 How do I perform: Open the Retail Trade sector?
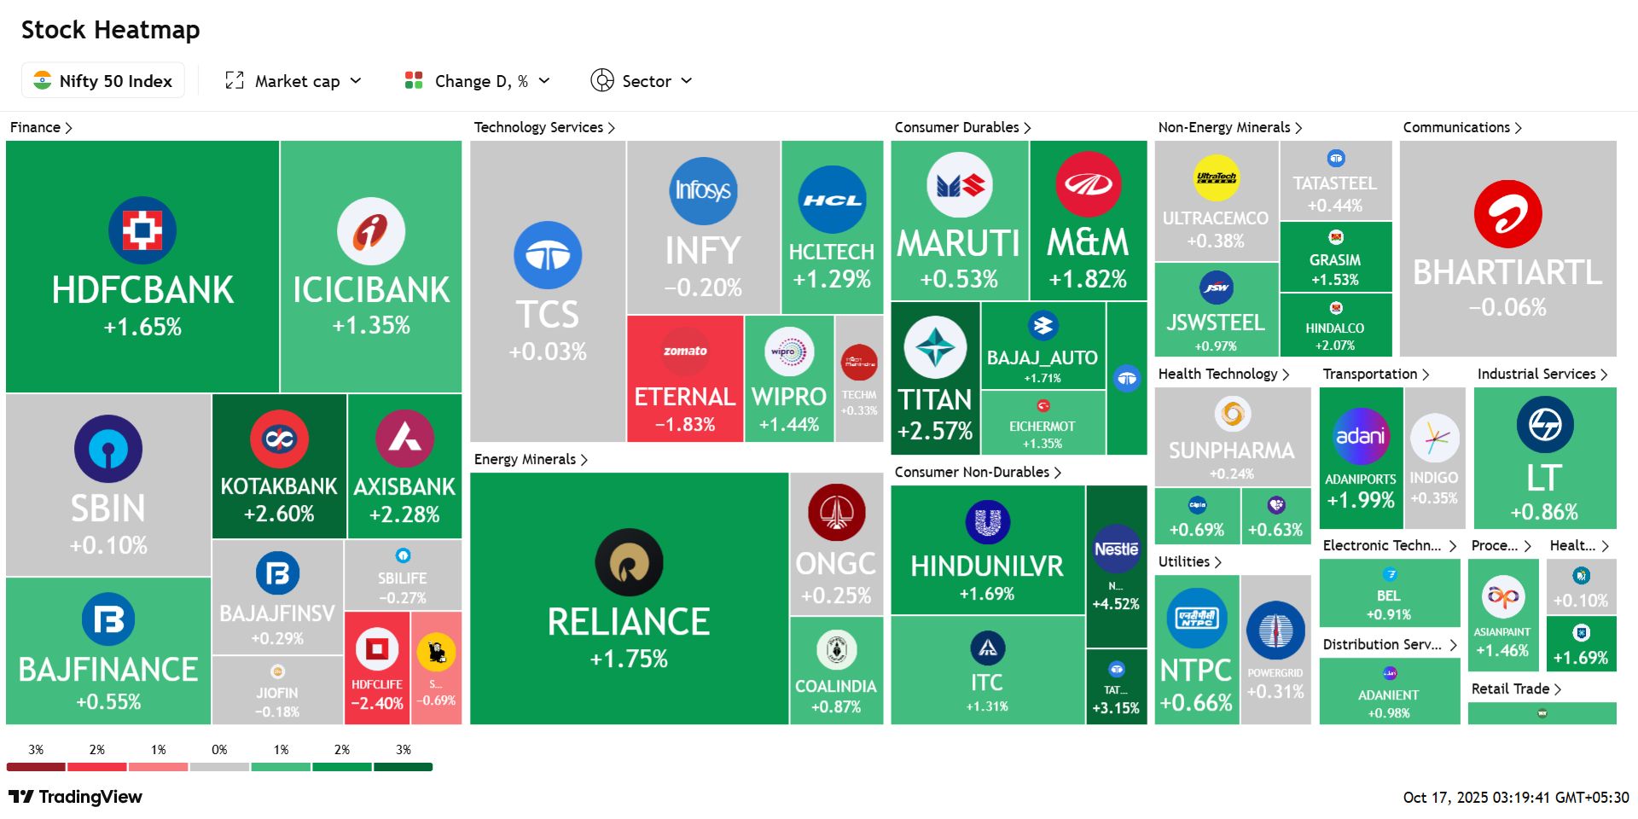[x=1516, y=688]
